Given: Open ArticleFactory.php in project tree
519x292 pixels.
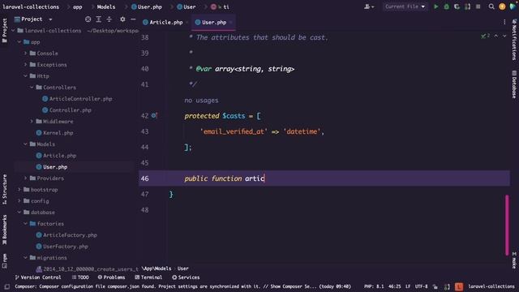Looking at the screenshot, I should 66,235.
